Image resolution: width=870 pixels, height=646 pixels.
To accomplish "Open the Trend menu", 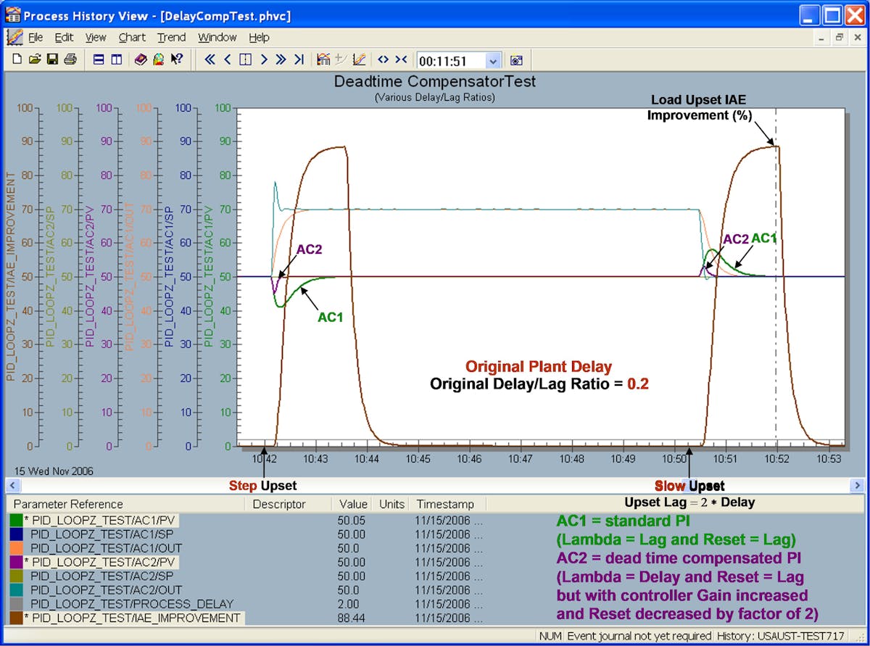I will pos(171,38).
